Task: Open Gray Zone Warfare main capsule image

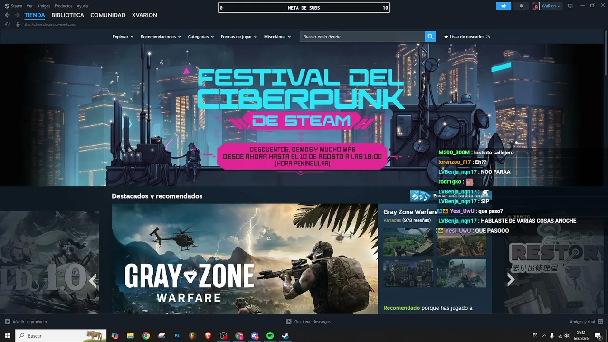Action: coord(245,258)
